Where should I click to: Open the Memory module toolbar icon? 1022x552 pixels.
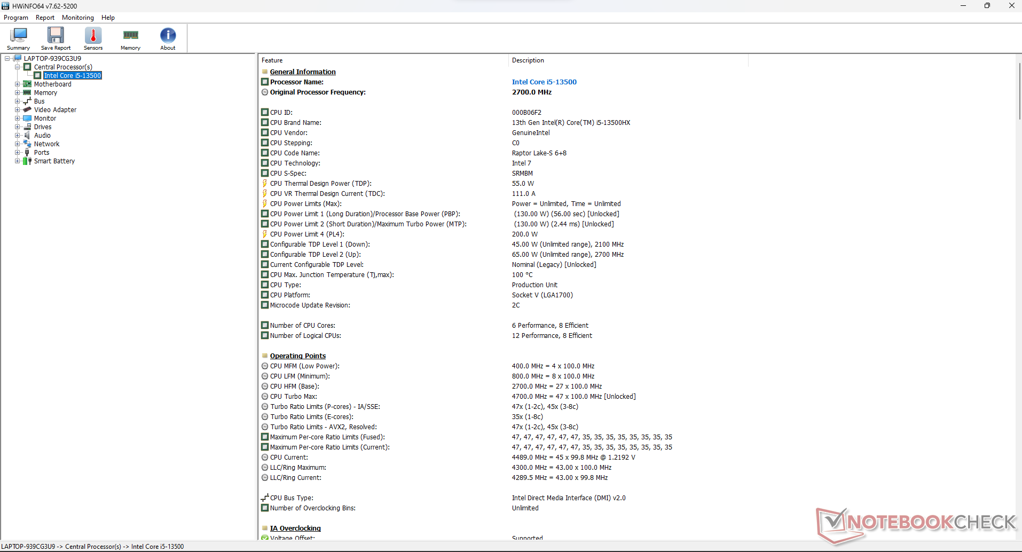point(130,35)
